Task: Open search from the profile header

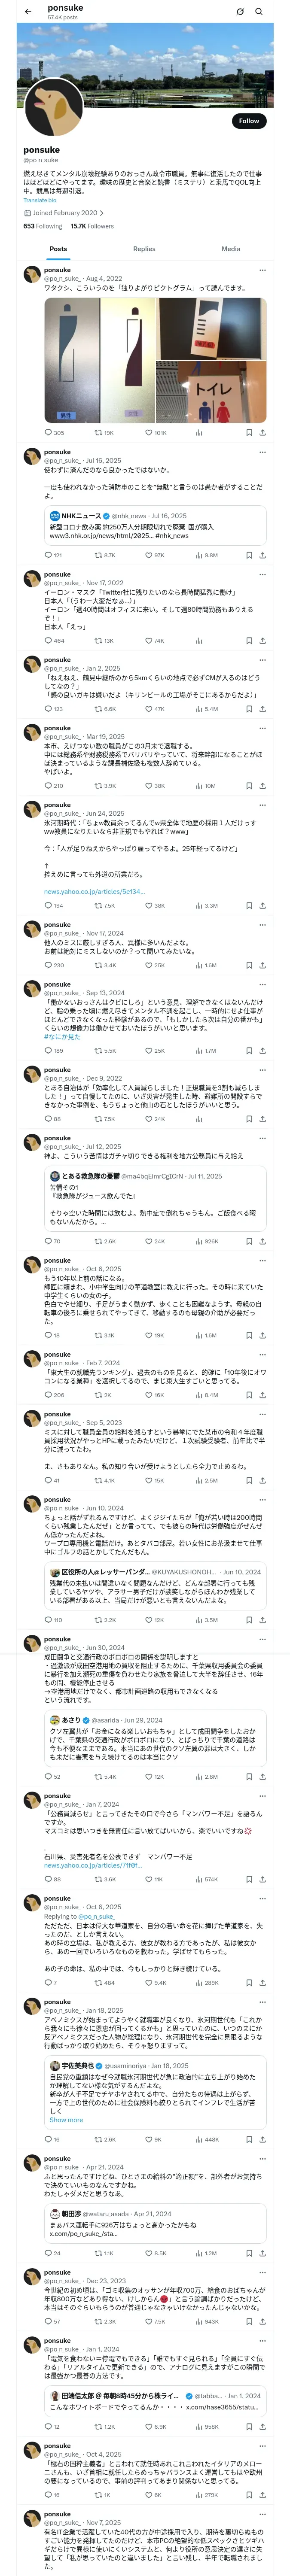Action: (259, 12)
